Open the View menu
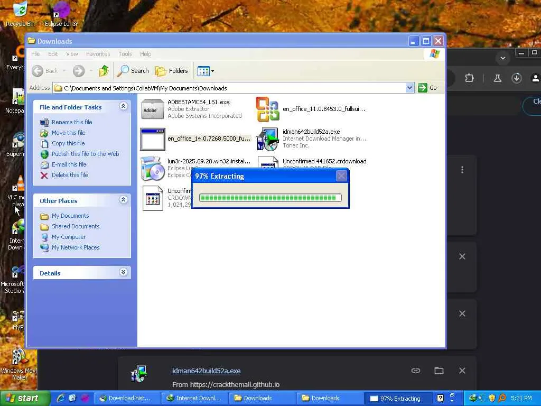Image resolution: width=541 pixels, height=406 pixels. [72, 54]
